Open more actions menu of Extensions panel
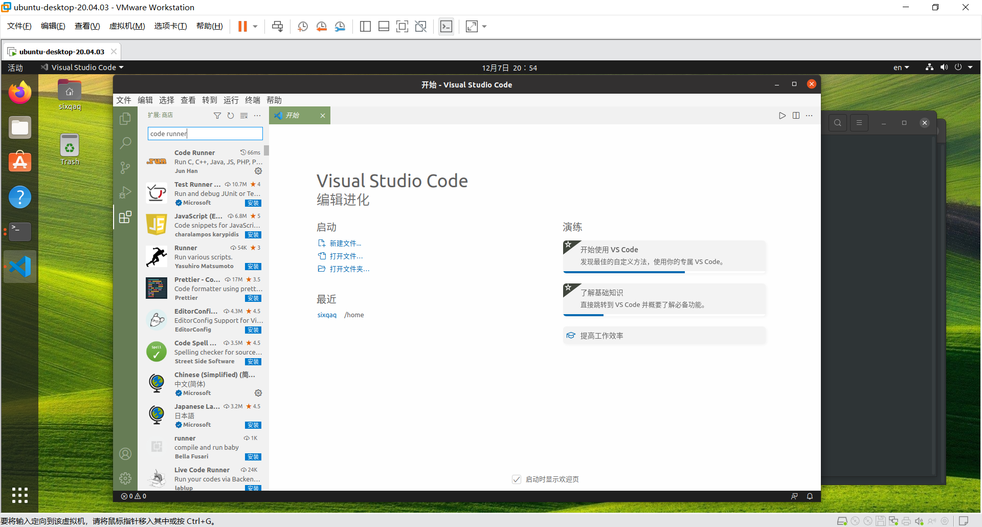 pos(257,116)
